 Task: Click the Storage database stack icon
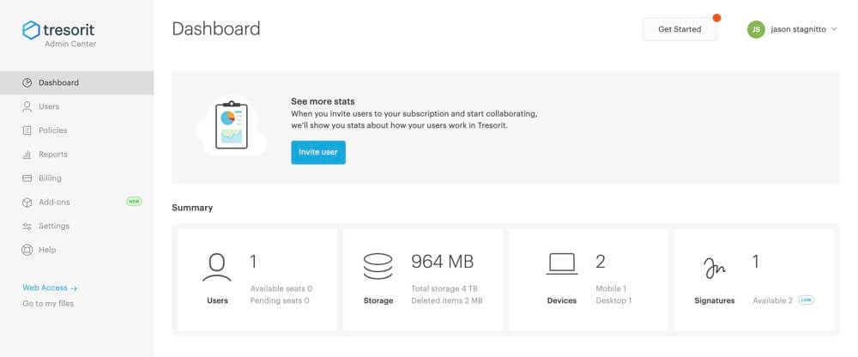click(x=378, y=267)
